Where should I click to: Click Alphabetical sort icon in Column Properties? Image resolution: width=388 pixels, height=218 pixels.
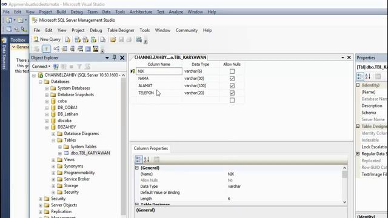(147, 159)
